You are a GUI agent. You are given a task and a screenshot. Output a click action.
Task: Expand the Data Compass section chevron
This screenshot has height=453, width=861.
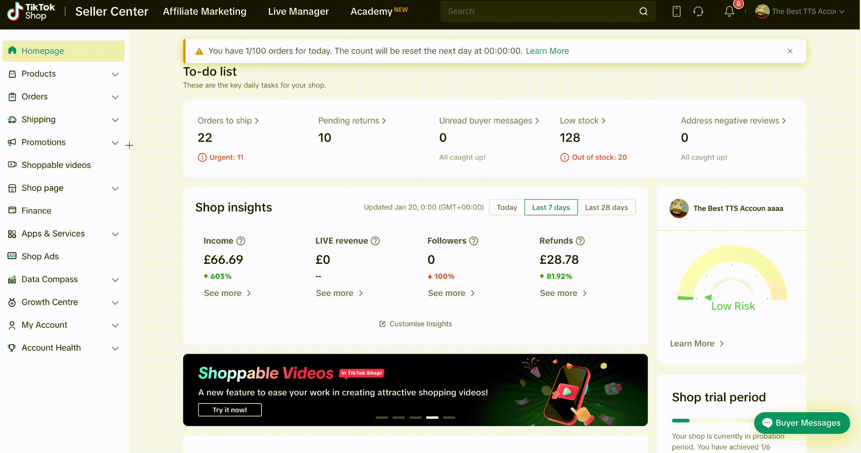click(x=115, y=280)
